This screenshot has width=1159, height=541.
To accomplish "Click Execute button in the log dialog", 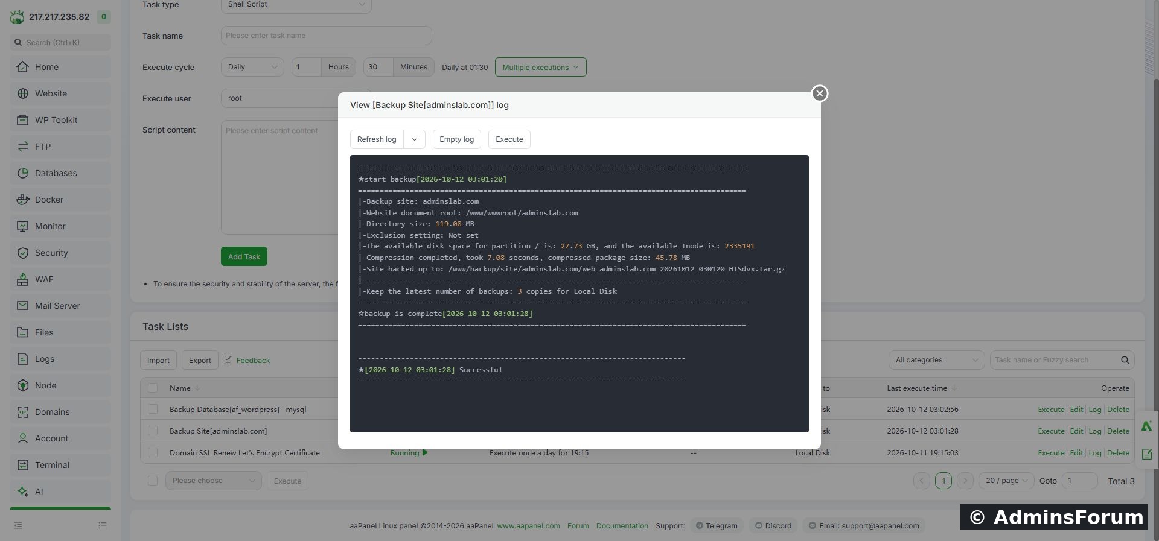I will click(x=509, y=139).
